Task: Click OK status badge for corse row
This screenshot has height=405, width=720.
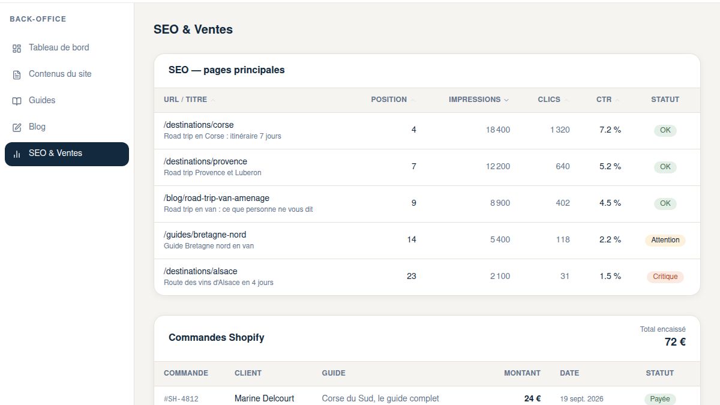Action: [x=665, y=130]
